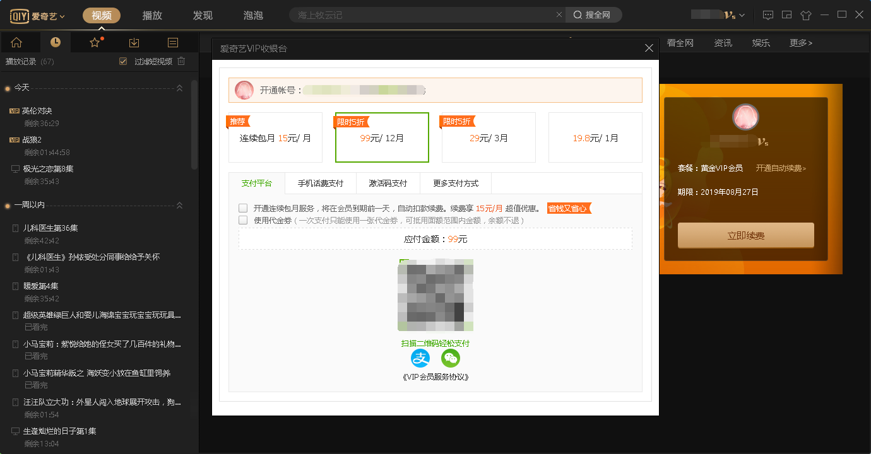
Task: Clear the search box with the X icon
Action: 559,15
